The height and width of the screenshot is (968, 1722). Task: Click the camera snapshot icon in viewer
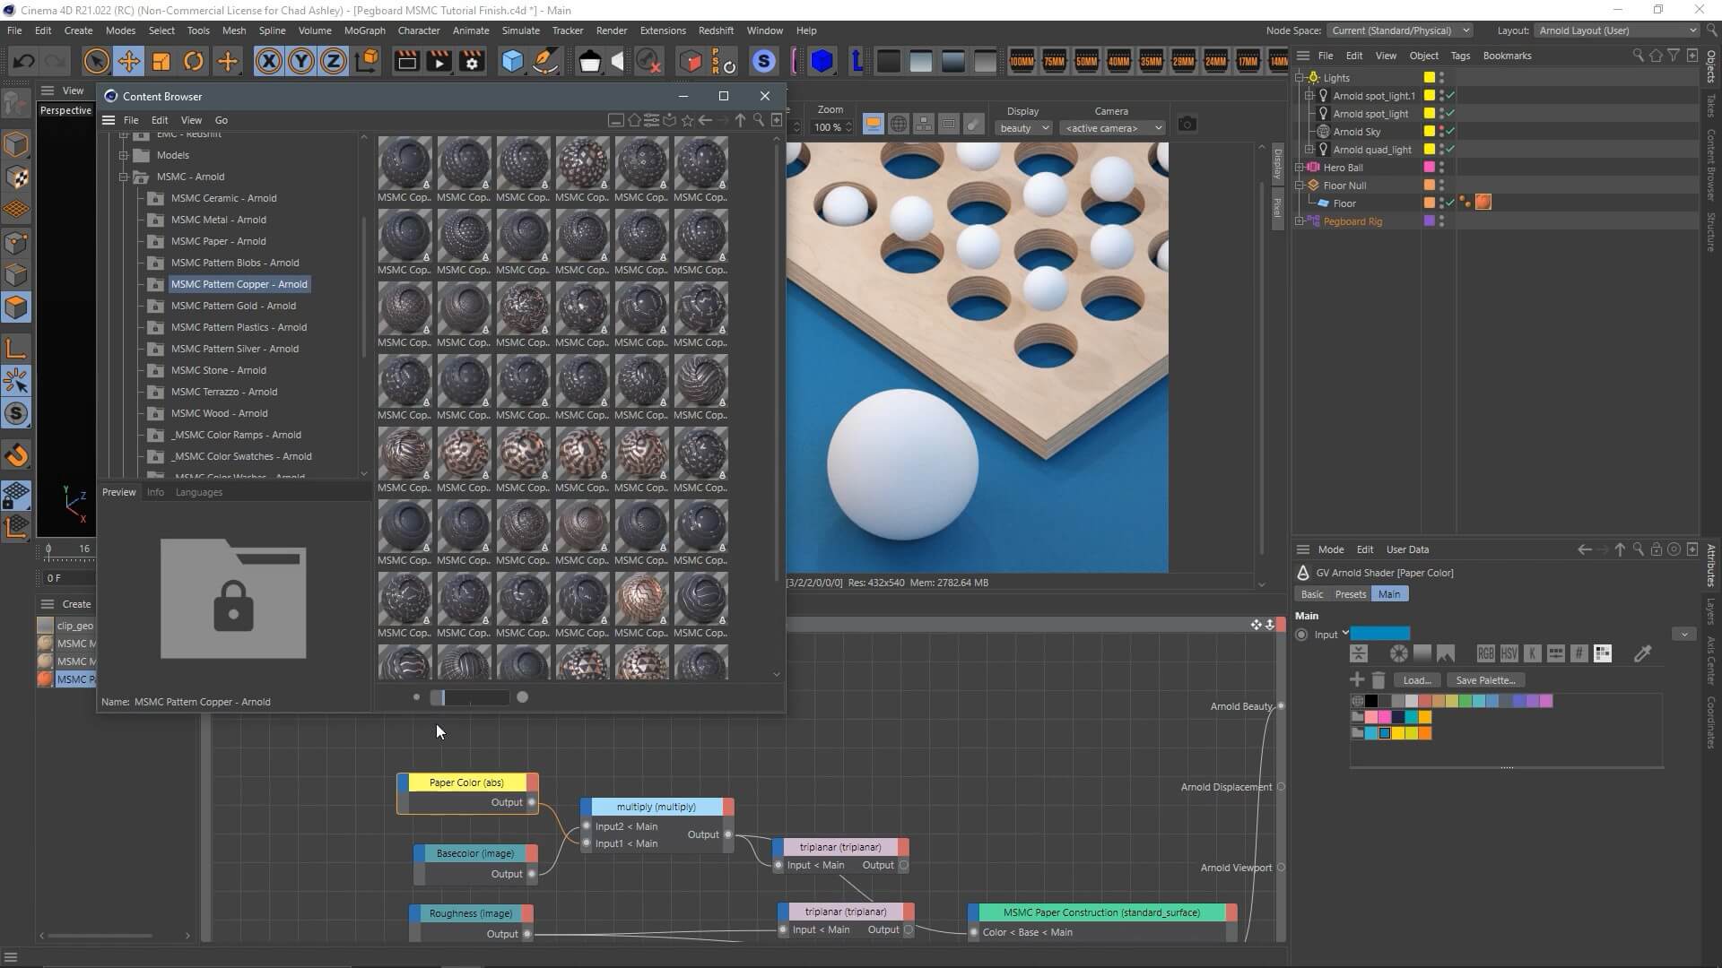click(x=1187, y=124)
